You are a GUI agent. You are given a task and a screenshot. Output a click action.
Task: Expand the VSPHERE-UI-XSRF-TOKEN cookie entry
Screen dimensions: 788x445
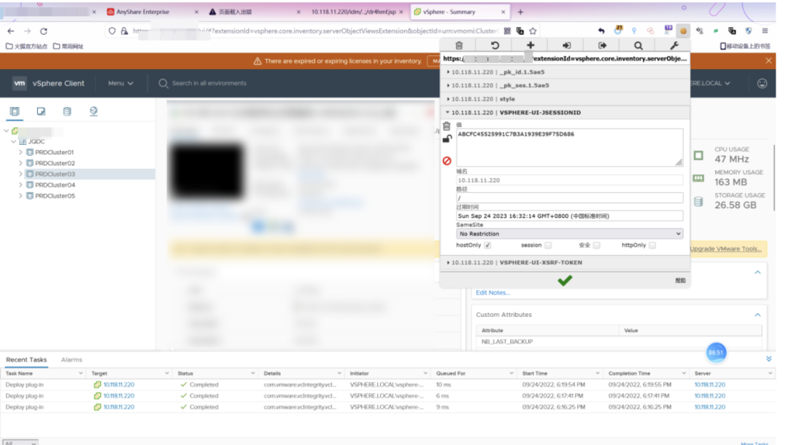point(565,262)
